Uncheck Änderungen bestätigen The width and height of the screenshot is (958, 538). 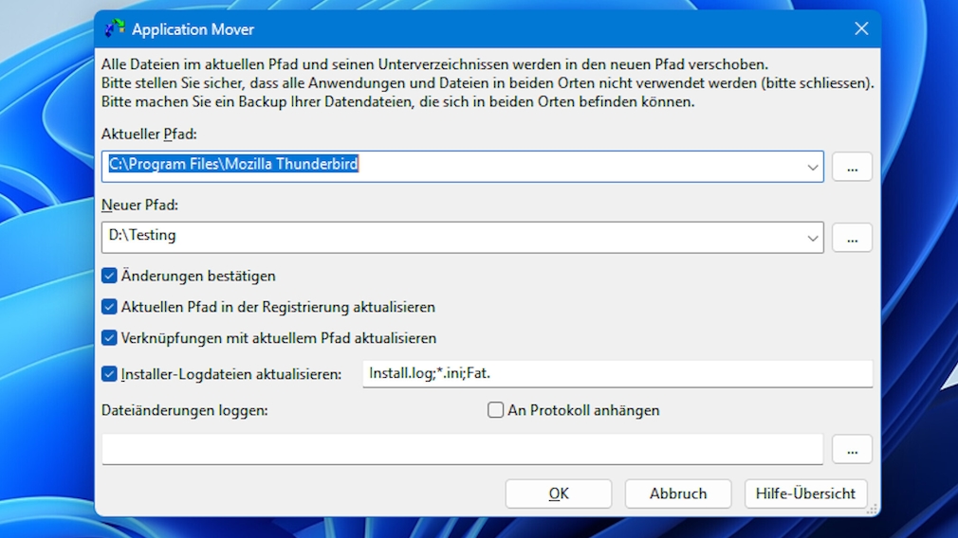pyautogui.click(x=109, y=276)
